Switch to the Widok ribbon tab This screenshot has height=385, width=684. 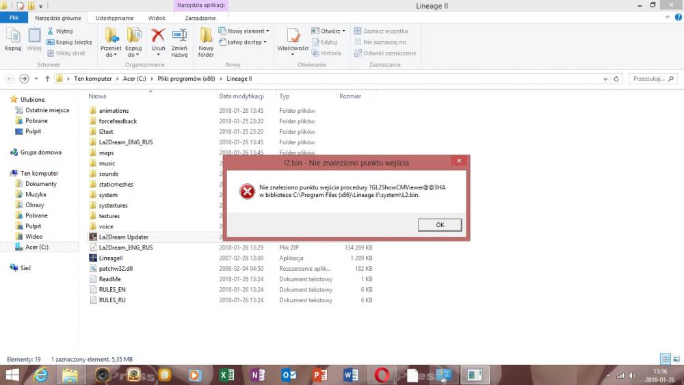coord(157,18)
